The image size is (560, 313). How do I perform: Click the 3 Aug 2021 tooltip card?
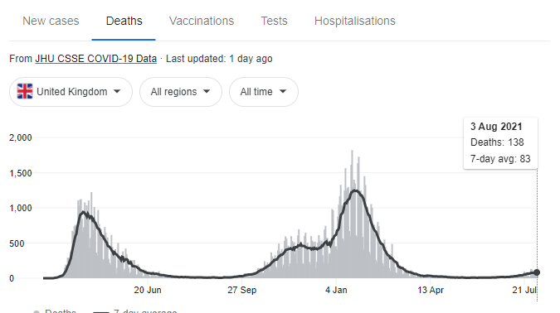500,143
